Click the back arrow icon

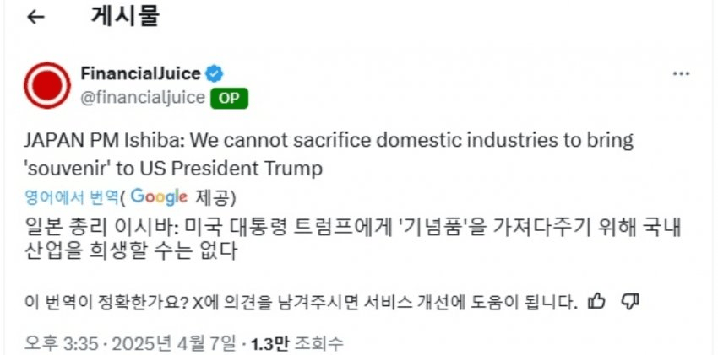(36, 17)
